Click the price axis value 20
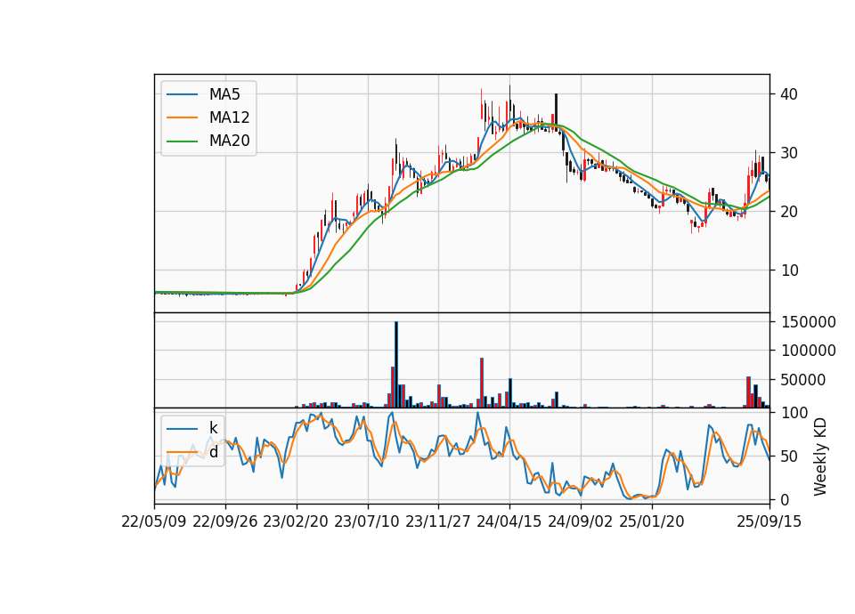 pyautogui.click(x=789, y=212)
